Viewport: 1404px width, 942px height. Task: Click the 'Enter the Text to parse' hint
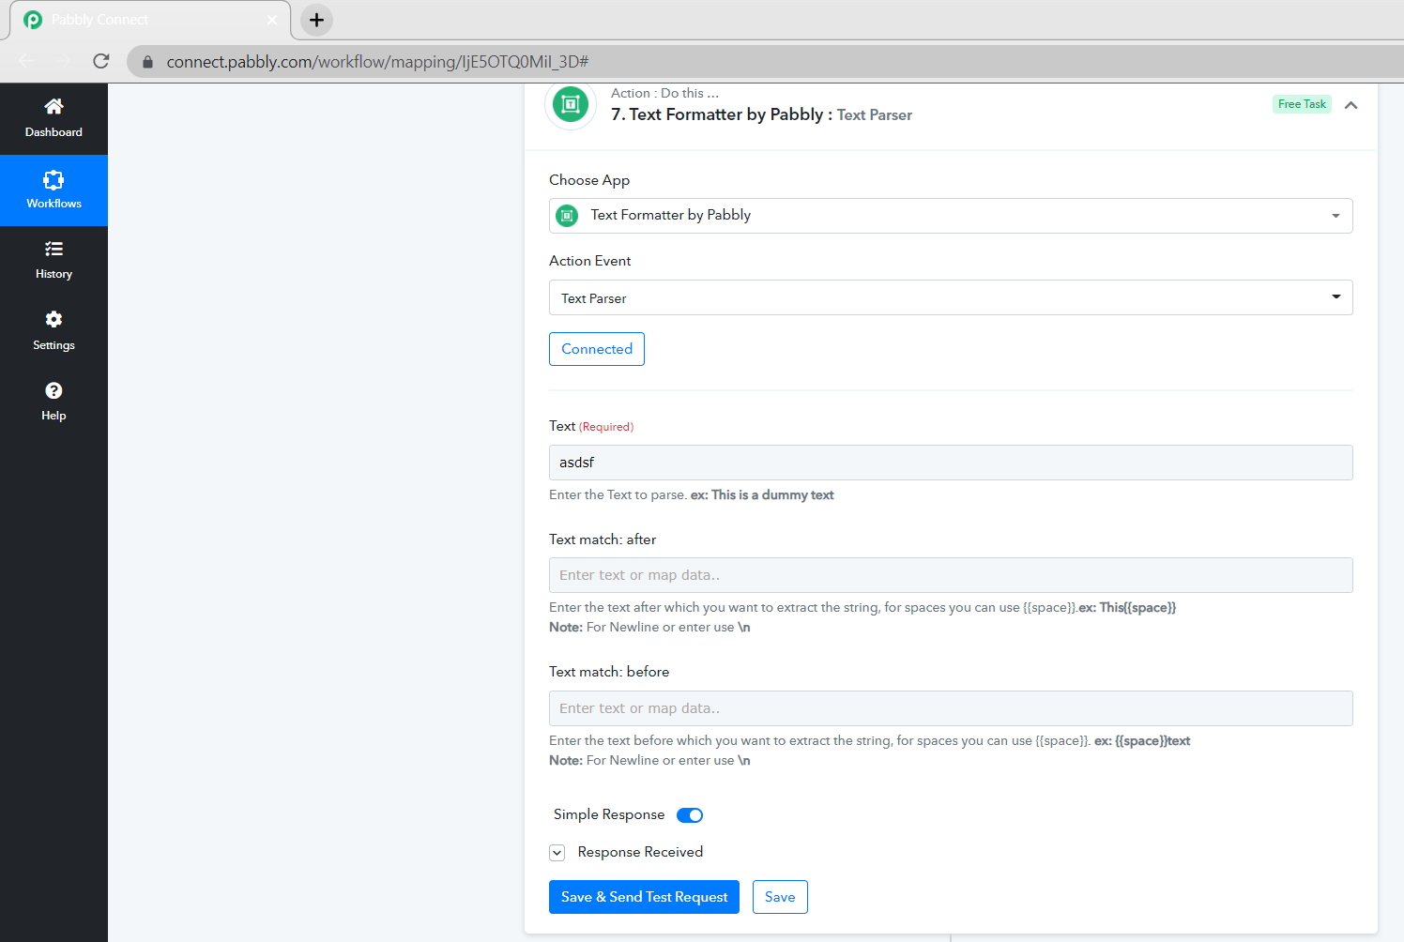tap(618, 494)
